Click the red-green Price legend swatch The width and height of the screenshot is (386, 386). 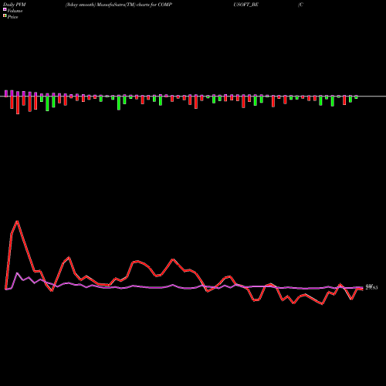coord(5,16)
